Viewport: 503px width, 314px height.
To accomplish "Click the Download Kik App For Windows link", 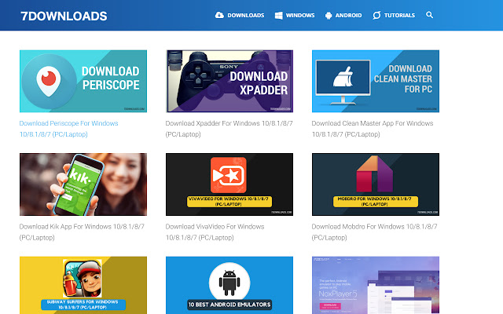I will point(82,232).
